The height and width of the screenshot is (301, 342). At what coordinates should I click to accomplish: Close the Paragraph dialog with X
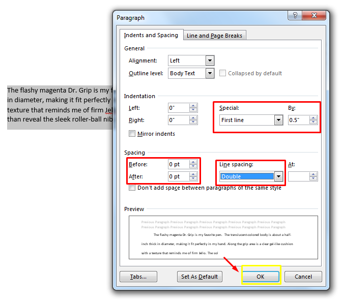tap(314, 15)
